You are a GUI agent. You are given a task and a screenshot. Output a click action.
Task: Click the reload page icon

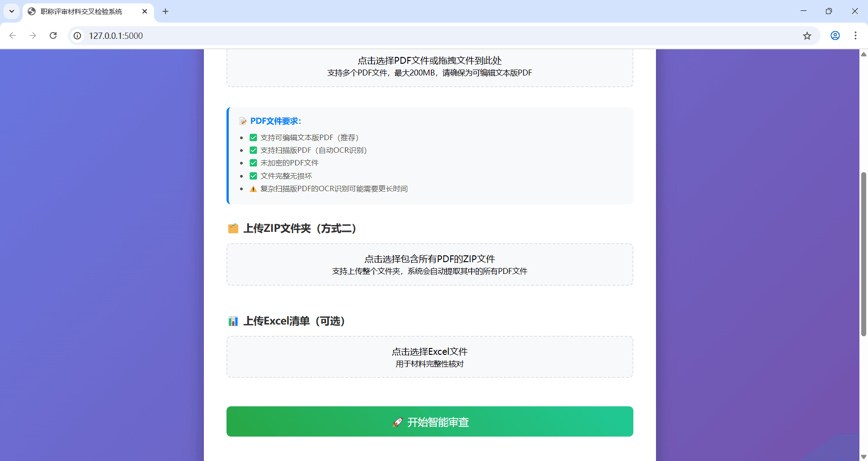53,36
